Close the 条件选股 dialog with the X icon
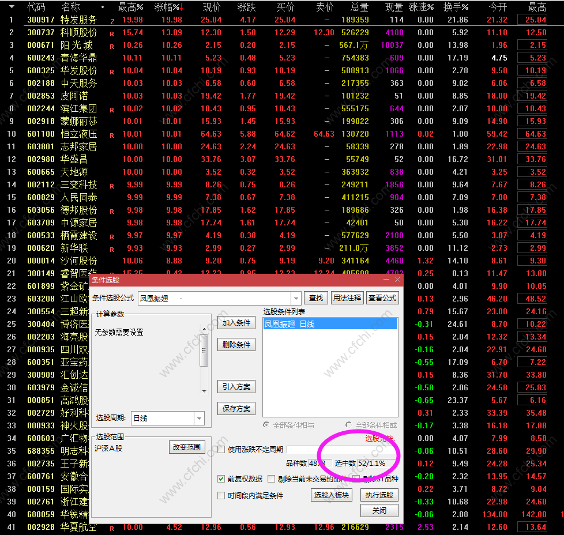Viewport: 564px width, 535px height. pyautogui.click(x=397, y=280)
